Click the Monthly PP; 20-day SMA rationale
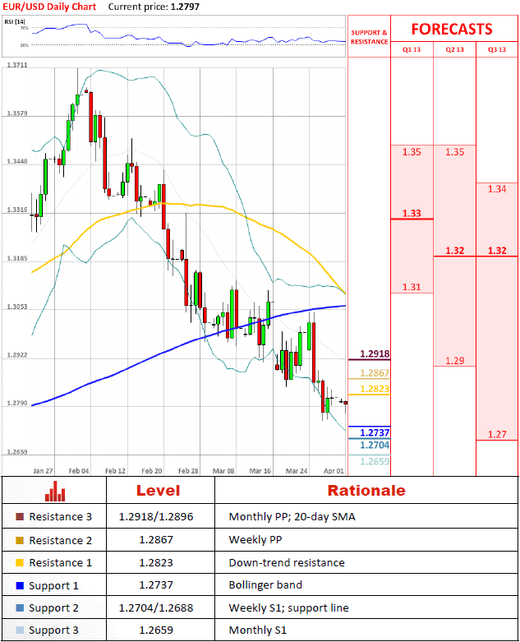This screenshot has height=642, width=520. (292, 517)
